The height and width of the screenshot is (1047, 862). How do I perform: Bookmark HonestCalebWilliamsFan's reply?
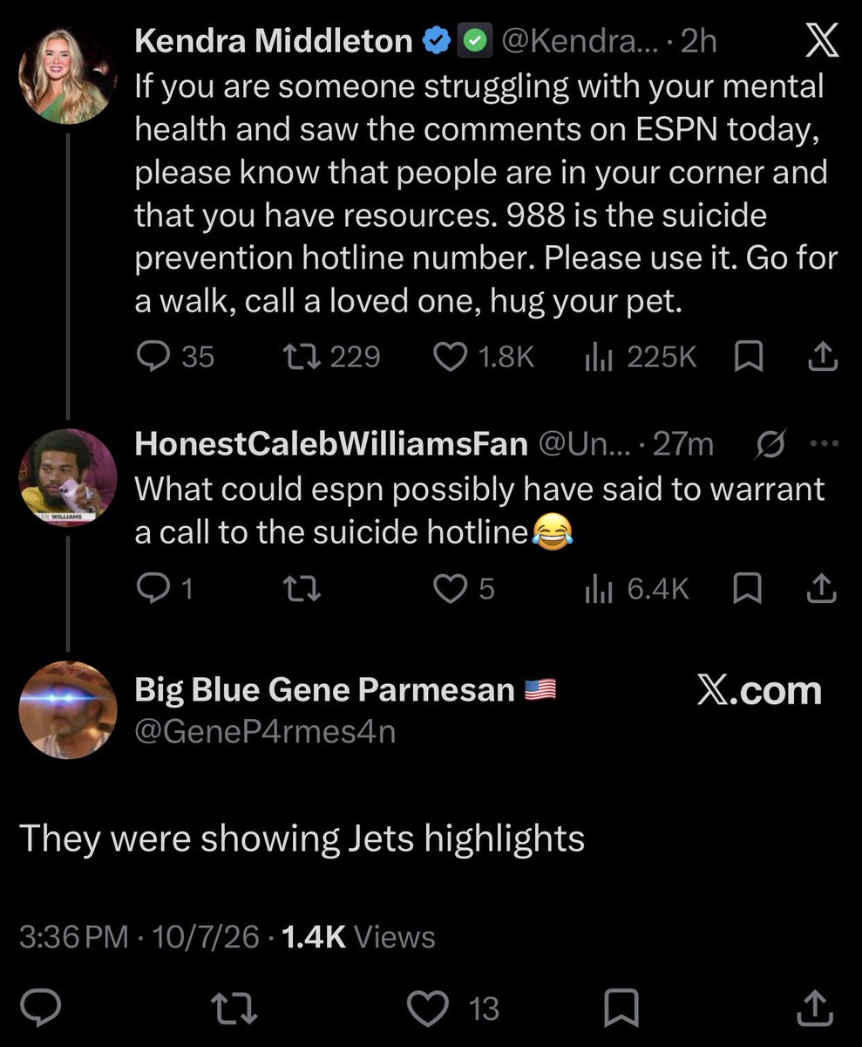tap(749, 591)
